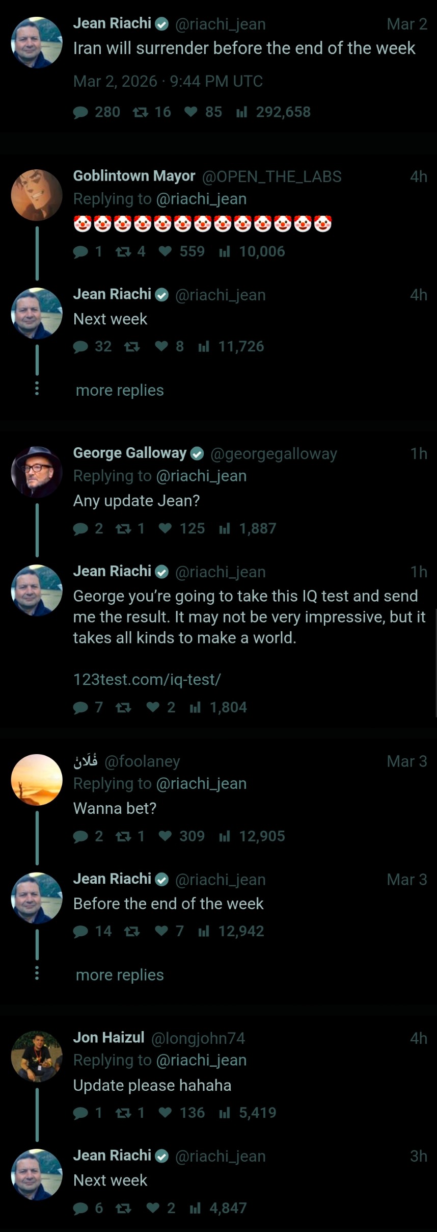Open @georgegalloway profile handle
437x1232 pixels.
point(274,454)
